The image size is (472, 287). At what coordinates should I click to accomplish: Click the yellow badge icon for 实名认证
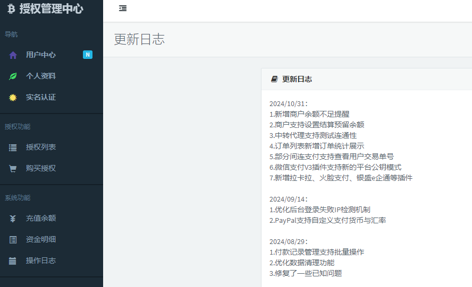coord(13,98)
